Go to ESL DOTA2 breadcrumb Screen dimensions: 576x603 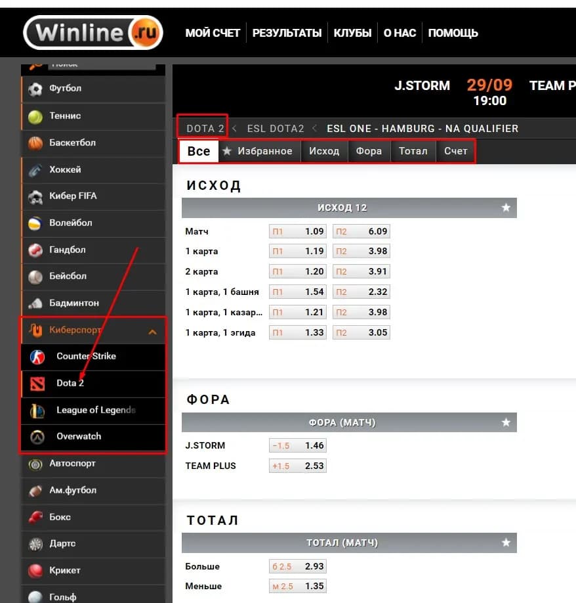(276, 129)
